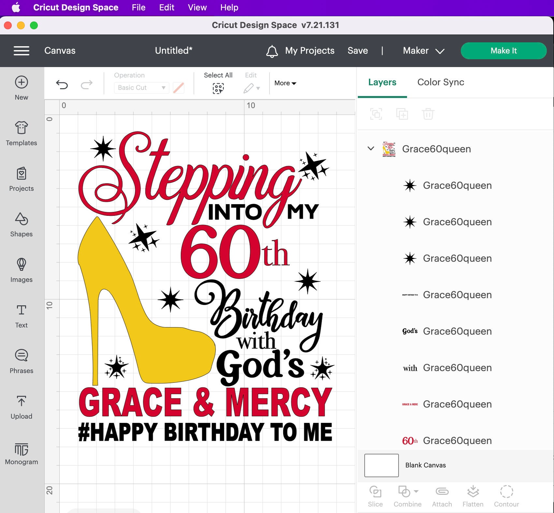Click the Operation color swatch

(x=179, y=88)
